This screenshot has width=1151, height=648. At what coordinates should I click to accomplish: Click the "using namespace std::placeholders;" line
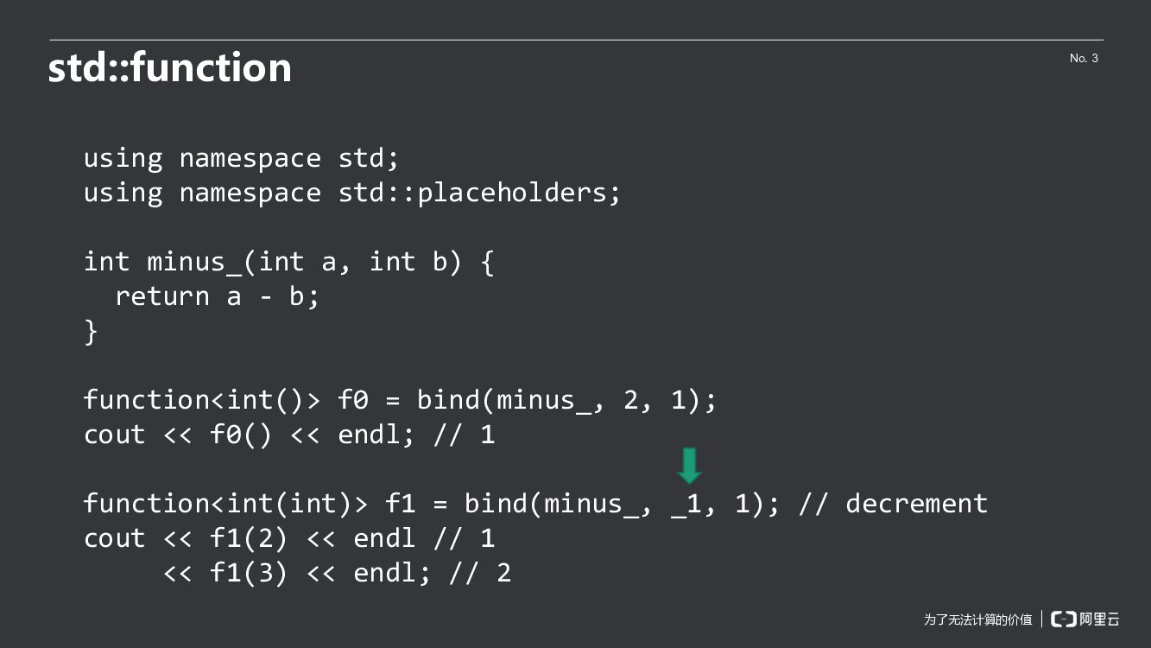pyautogui.click(x=351, y=193)
